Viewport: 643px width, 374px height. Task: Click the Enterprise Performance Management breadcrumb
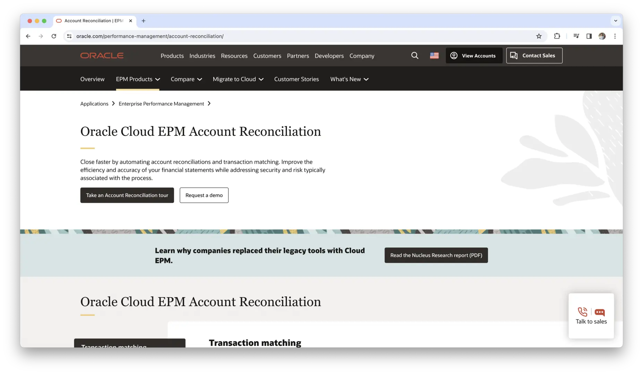tap(161, 104)
